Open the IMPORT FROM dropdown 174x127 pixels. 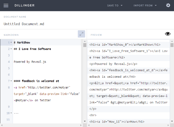click(145, 6)
